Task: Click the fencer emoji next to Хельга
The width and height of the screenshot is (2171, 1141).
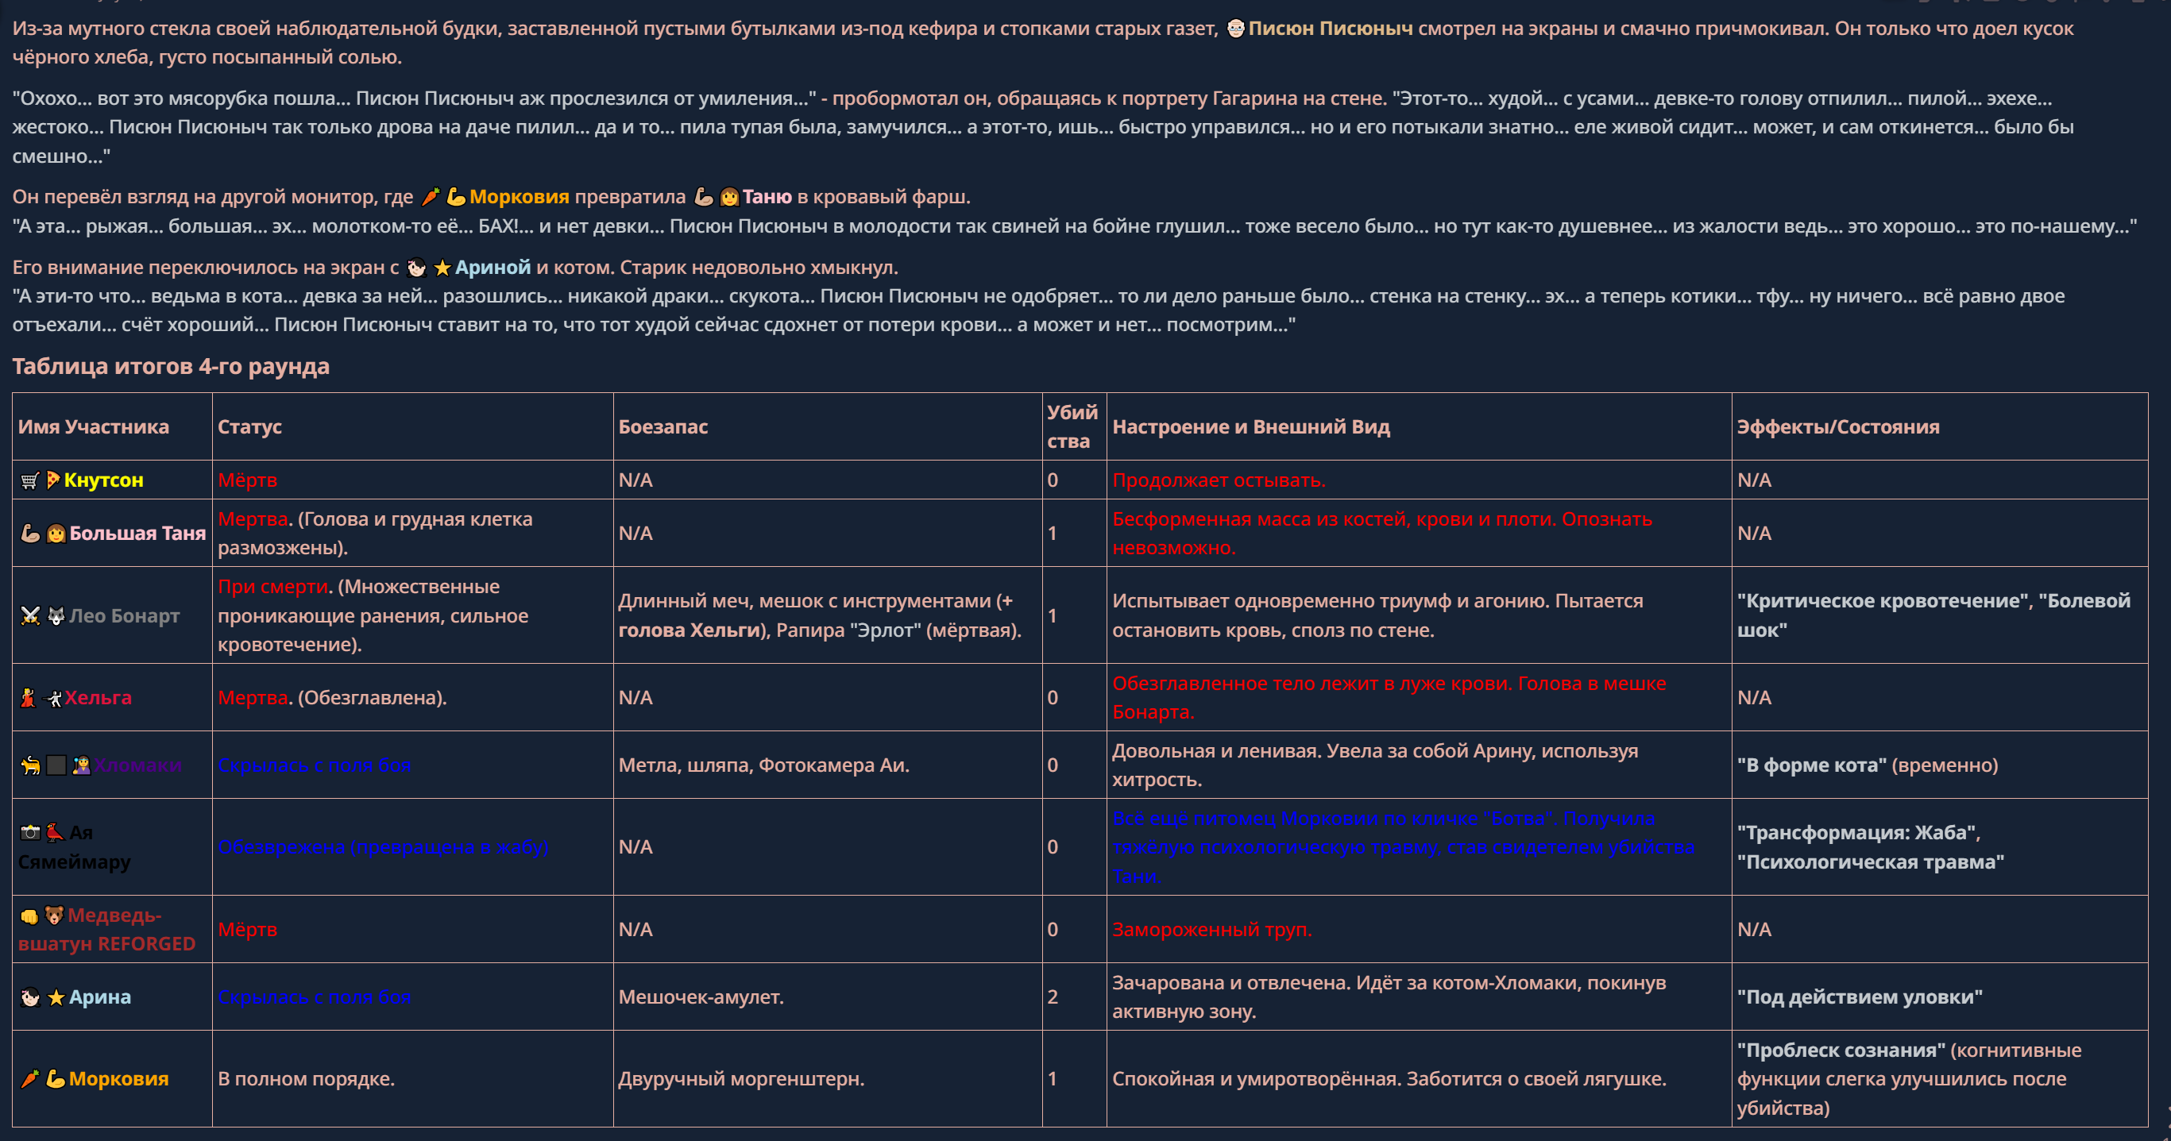Action: click(x=52, y=698)
